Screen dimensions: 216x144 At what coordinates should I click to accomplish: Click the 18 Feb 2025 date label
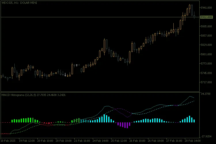8,141
